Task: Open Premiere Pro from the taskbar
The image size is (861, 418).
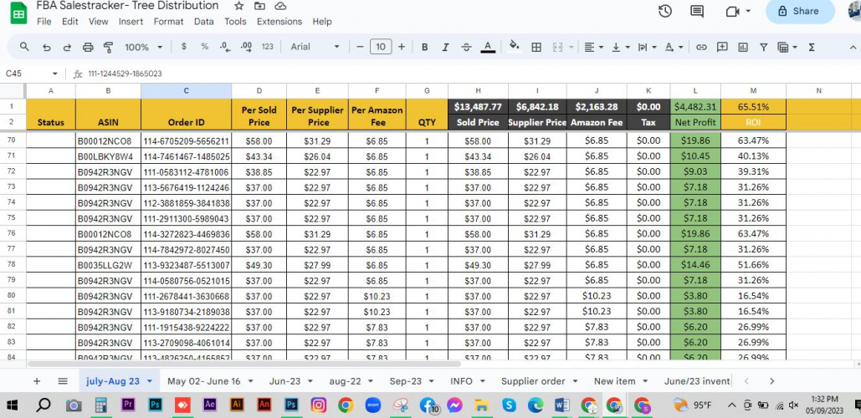Action: tap(128, 405)
